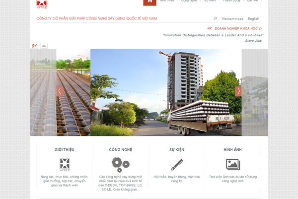Open the Sự kiện navigation item
Image resolution: width=298 pixels, height=199 pixels.
tap(210, 1)
